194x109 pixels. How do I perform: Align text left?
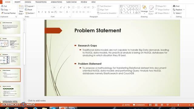[x=73, y=12]
